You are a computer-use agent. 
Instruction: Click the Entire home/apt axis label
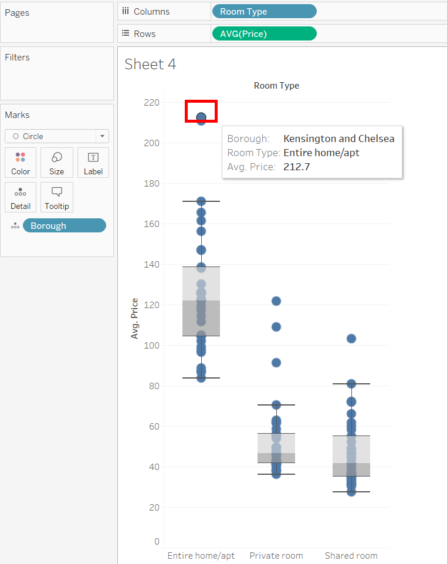coord(201,555)
